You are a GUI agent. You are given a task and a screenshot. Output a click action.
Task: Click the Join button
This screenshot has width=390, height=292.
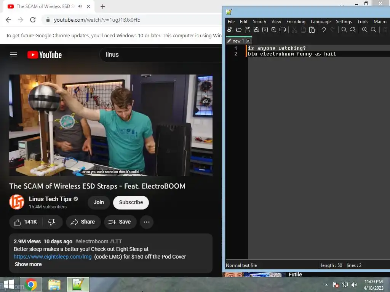tap(99, 202)
